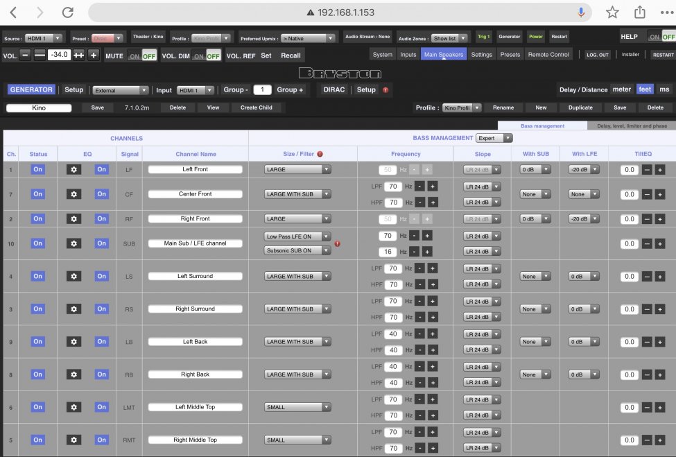Open the Source HDMI 1 dropdown

pos(44,38)
